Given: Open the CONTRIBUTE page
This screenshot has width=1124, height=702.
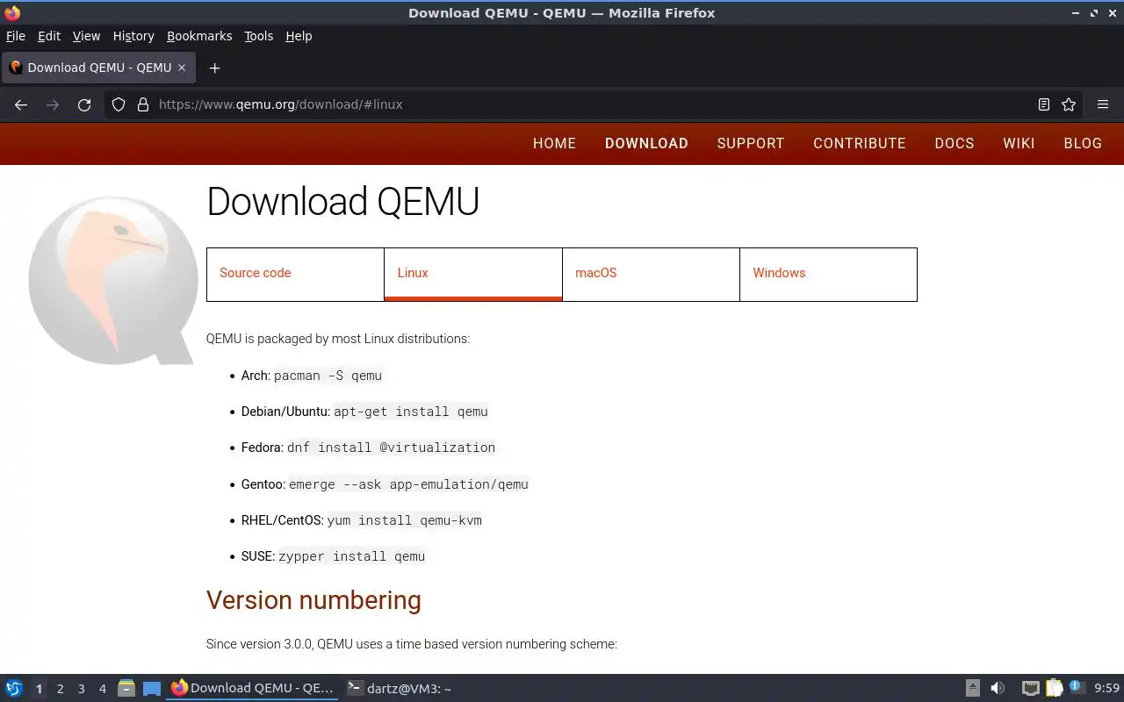Looking at the screenshot, I should pyautogui.click(x=859, y=144).
